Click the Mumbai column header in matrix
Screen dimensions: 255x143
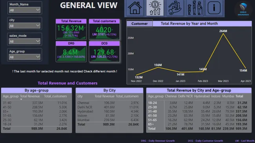[x=228, y=96]
